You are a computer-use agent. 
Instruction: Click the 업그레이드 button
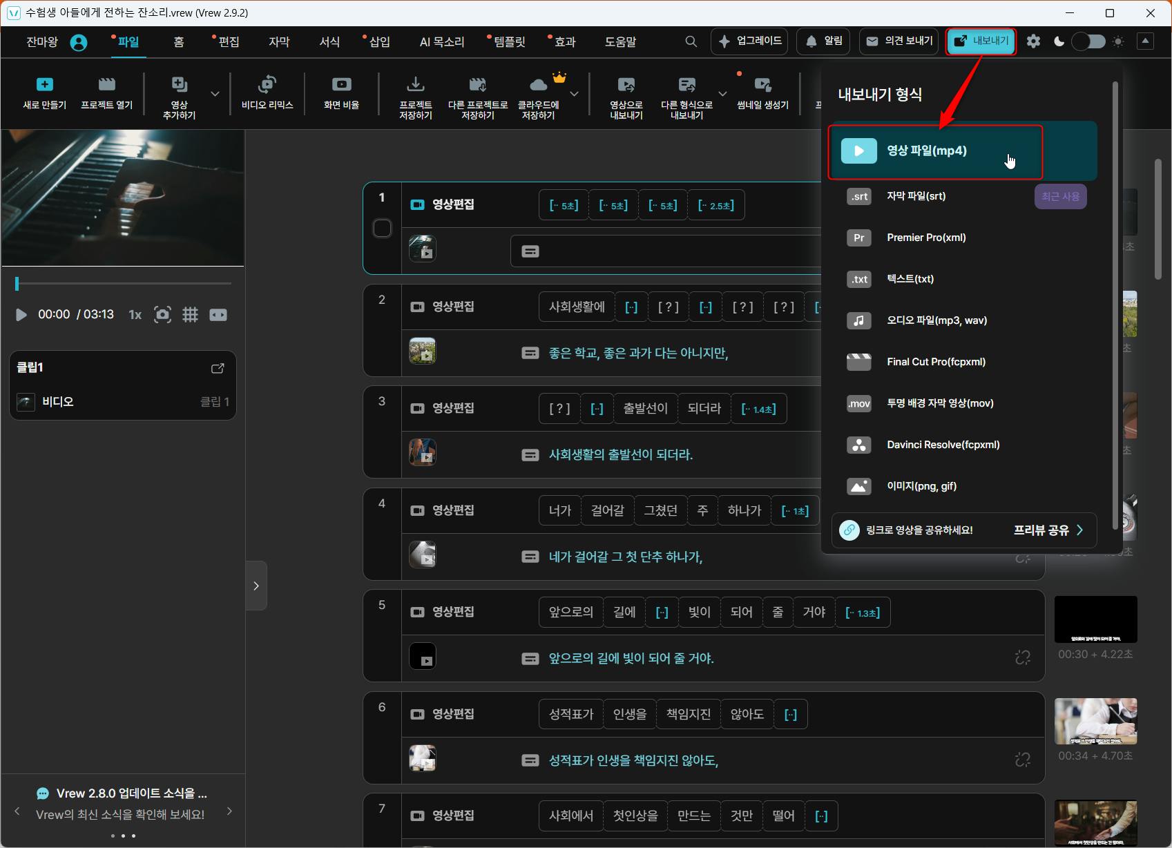[x=751, y=41]
